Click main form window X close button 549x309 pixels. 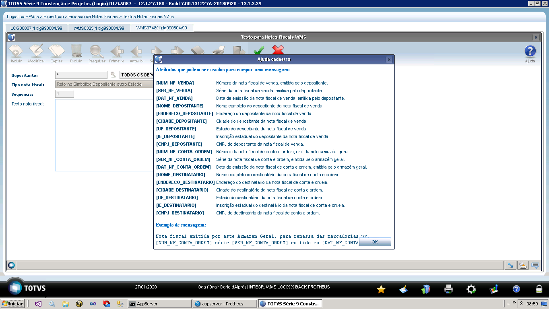point(536,37)
